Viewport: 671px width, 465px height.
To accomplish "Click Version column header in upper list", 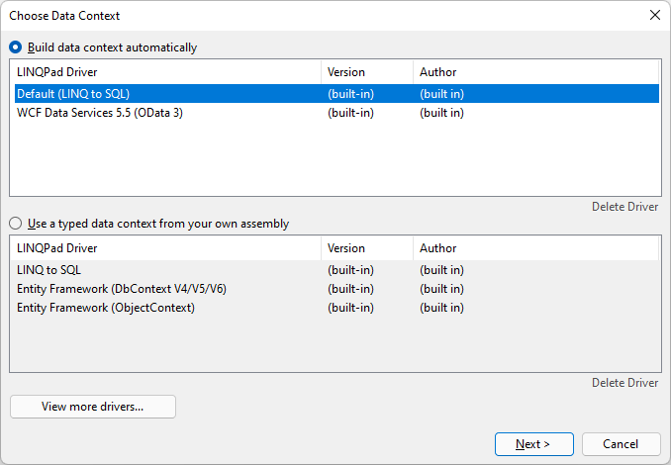I will (x=367, y=72).
